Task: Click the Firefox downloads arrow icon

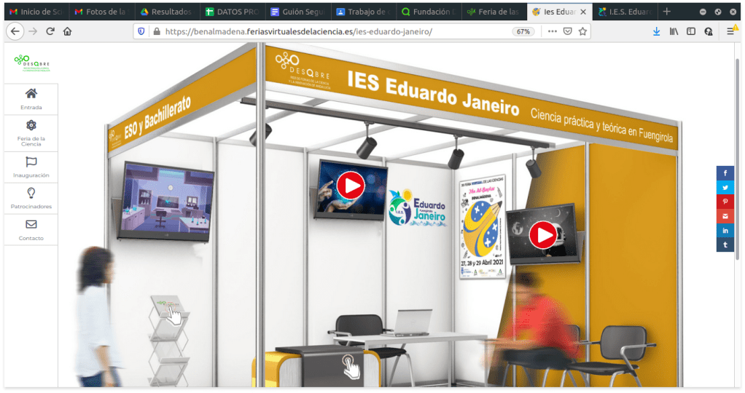Action: 656,31
